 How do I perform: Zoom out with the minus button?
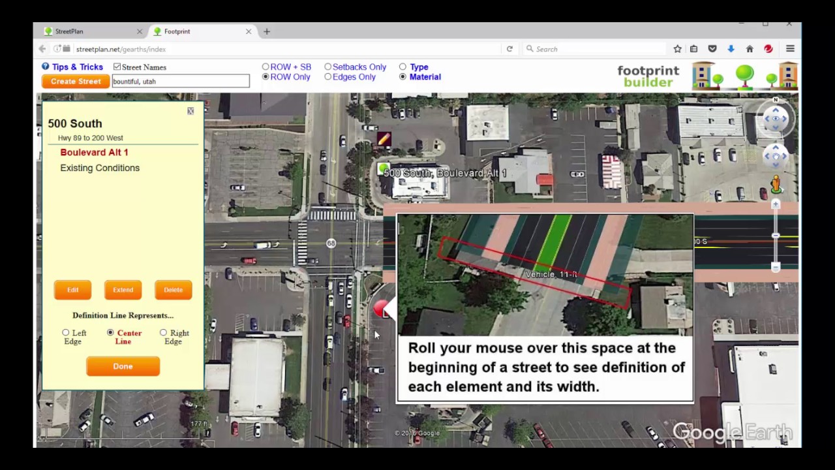776,268
